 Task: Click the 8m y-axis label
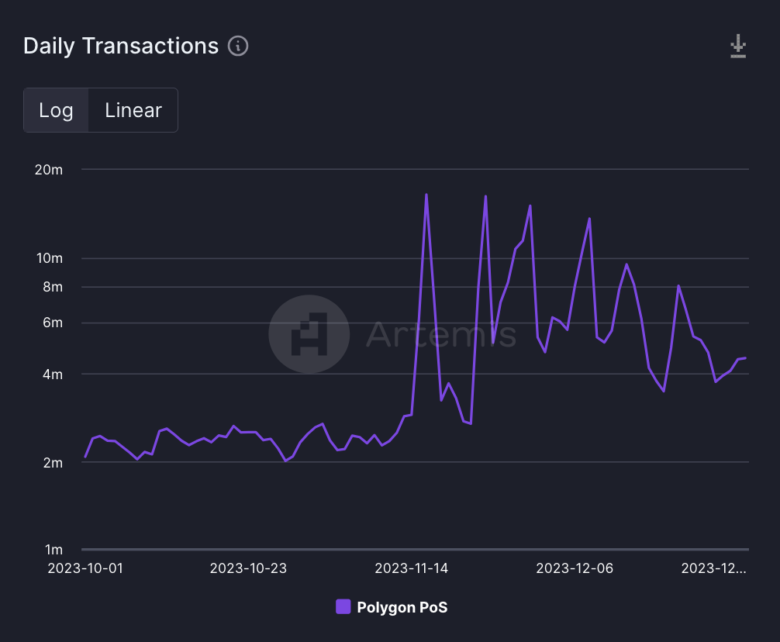tap(51, 287)
